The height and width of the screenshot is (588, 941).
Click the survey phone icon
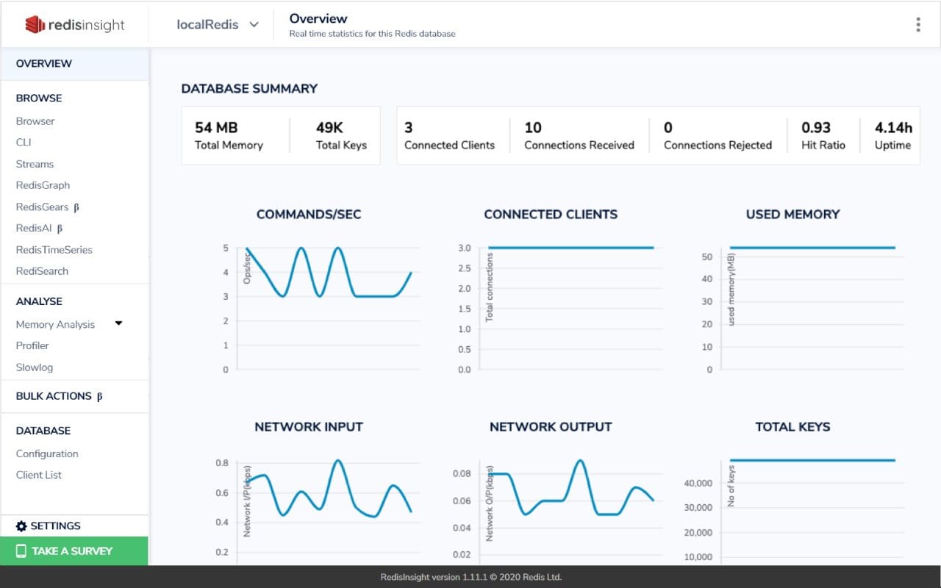pos(23,551)
